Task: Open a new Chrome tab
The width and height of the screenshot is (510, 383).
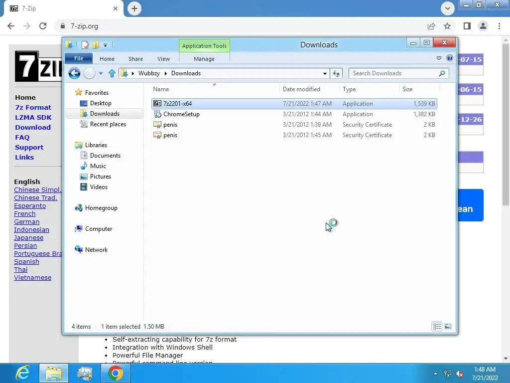Action: click(x=134, y=8)
